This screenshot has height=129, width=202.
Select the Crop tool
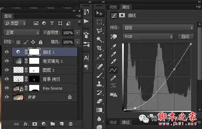[x=99, y=48]
